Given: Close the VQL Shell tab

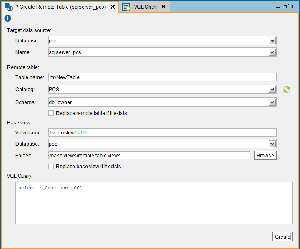Looking at the screenshot, I should [x=163, y=7].
